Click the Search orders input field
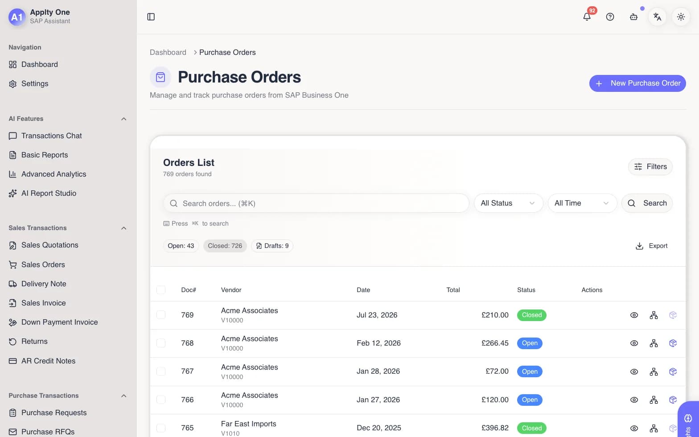The width and height of the screenshot is (699, 437). click(316, 203)
